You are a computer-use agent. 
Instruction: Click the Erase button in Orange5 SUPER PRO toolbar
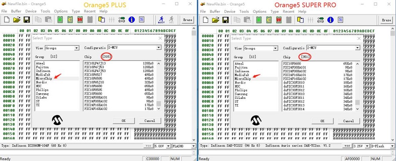pos(386,20)
